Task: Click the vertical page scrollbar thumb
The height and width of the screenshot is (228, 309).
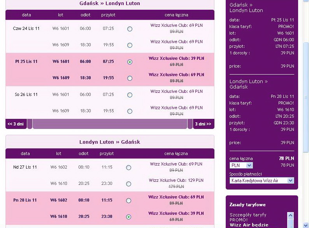Action: (305, 97)
